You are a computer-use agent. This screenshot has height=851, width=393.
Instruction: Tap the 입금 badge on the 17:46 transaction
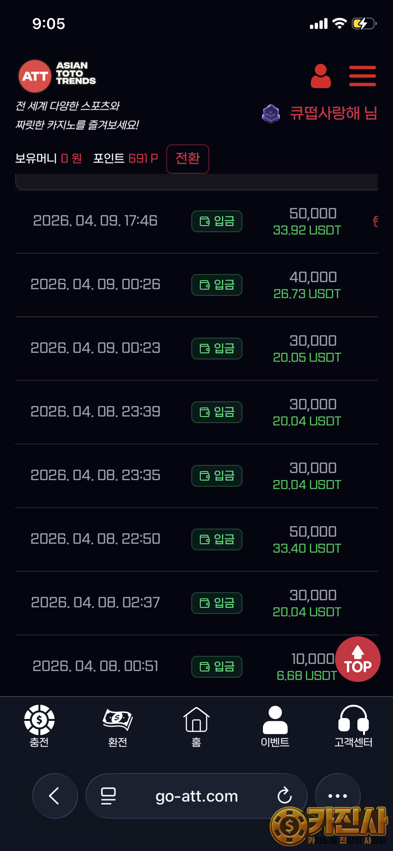217,221
